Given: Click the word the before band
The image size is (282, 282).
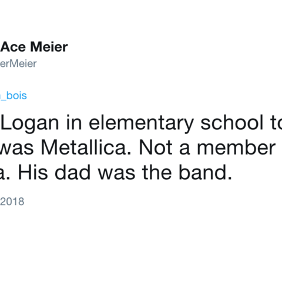Looking at the screenshot, I should 157,172.
